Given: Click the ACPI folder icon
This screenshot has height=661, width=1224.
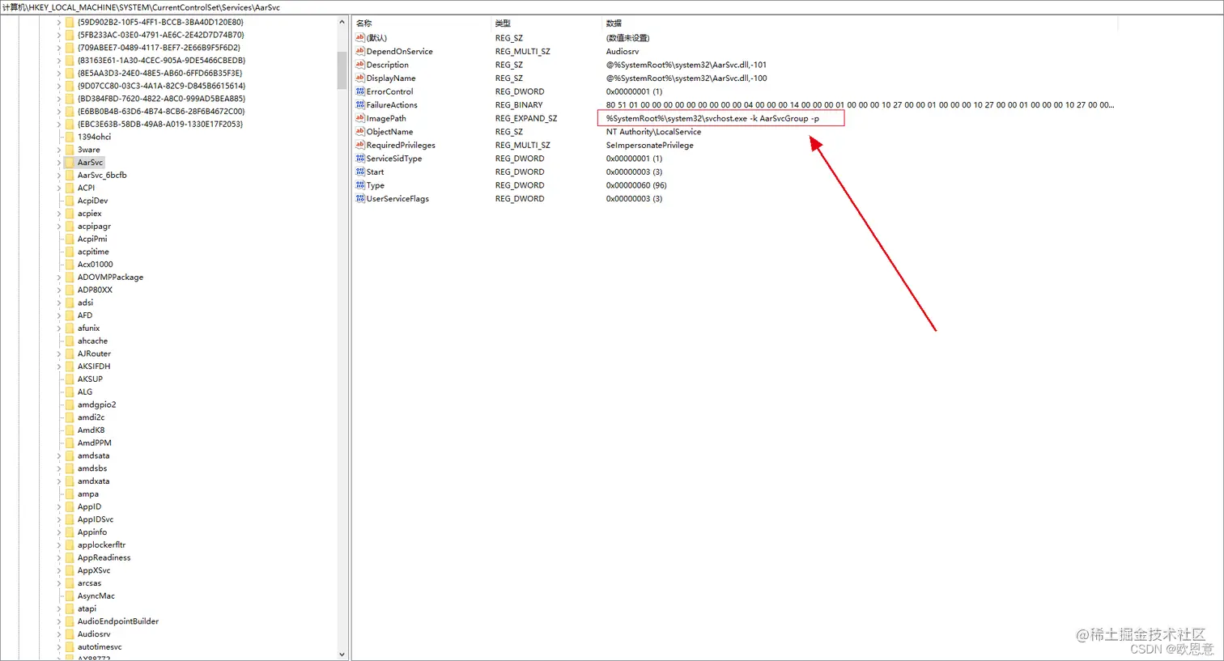Looking at the screenshot, I should (70, 188).
